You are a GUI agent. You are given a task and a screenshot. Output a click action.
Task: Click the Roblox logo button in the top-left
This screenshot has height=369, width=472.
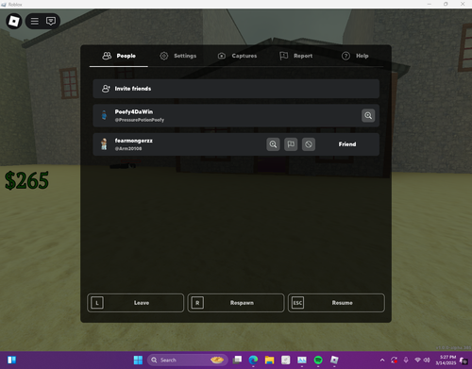pos(14,21)
